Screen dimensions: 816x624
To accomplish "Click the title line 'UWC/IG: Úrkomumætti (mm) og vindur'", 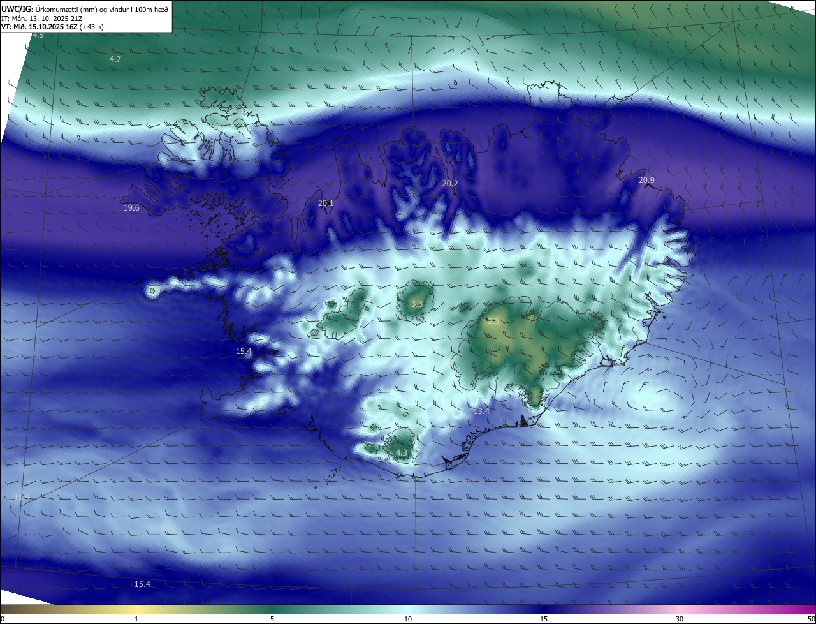I will (x=85, y=9).
